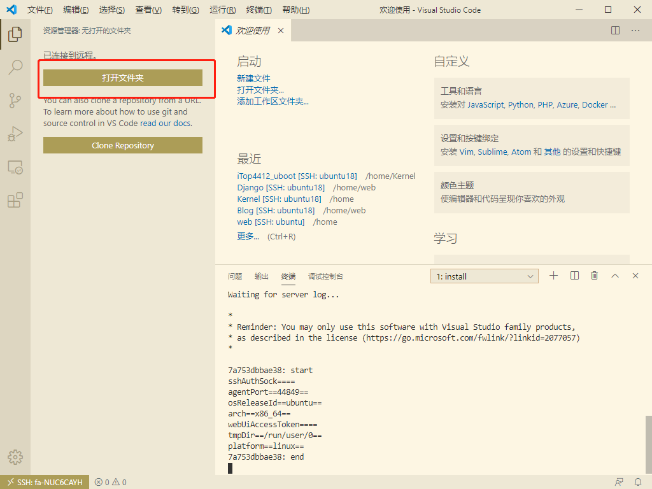Open the Search view icon
Viewport: 652px width, 489px height.
tap(15, 67)
